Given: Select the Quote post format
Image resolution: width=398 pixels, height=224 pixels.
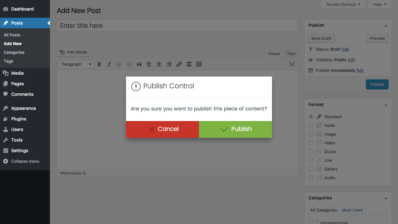Looking at the screenshot, I should [x=311, y=152].
